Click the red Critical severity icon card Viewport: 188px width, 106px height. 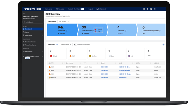coord(58,54)
